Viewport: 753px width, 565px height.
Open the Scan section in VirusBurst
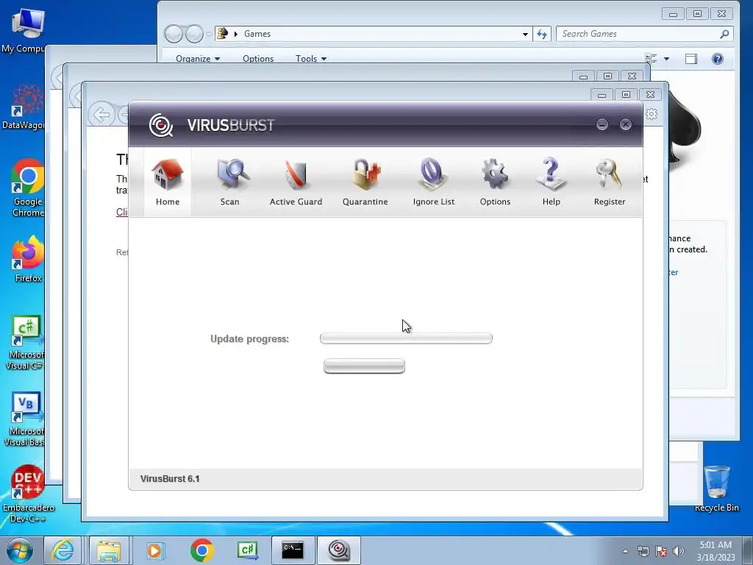pos(230,182)
